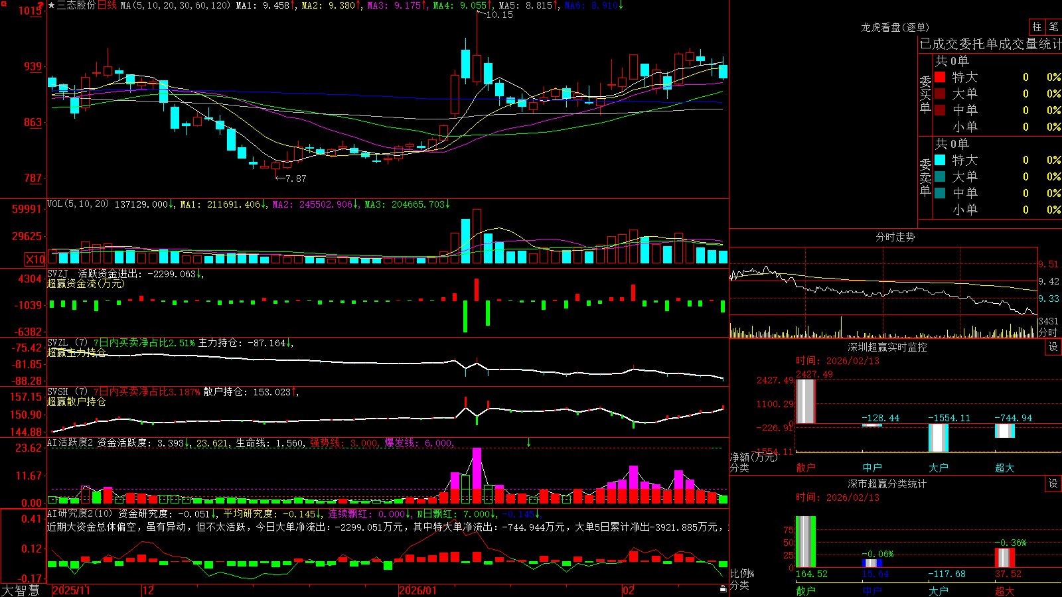The image size is (1062, 597).
Task: Click the cyan 特大 sell-order swatch
Action: click(940, 160)
